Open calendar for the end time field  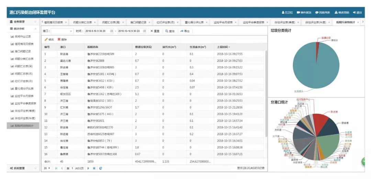tap(144, 31)
